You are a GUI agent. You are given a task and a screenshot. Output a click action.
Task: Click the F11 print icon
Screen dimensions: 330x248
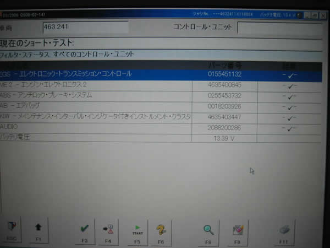(282, 228)
